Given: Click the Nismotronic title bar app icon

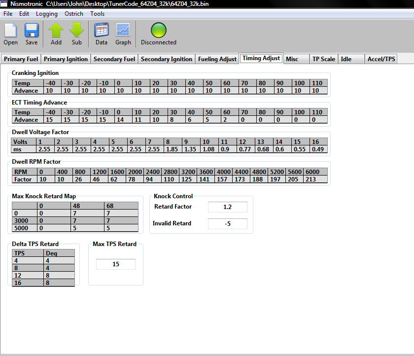Looking at the screenshot, I should [x=4, y=4].
